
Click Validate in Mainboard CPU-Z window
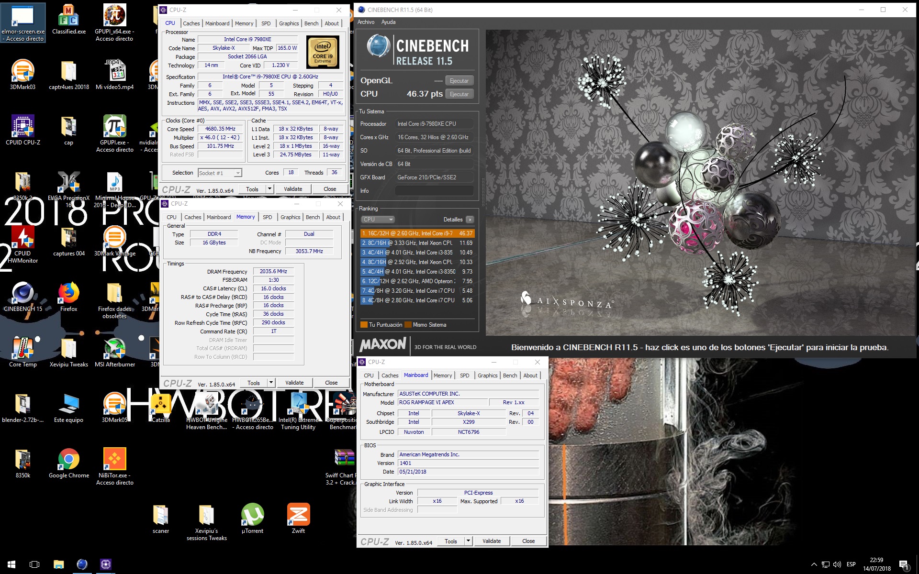(x=492, y=541)
